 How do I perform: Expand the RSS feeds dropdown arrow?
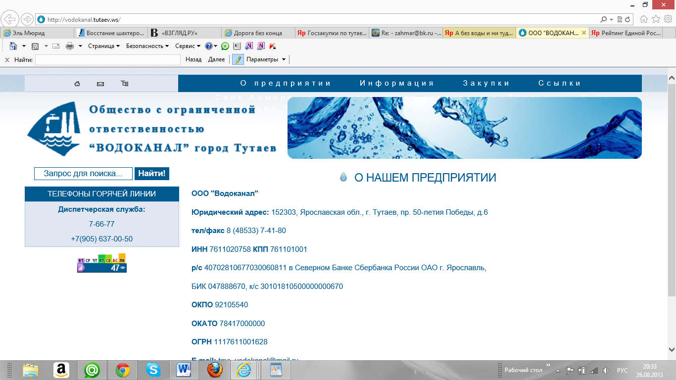46,46
